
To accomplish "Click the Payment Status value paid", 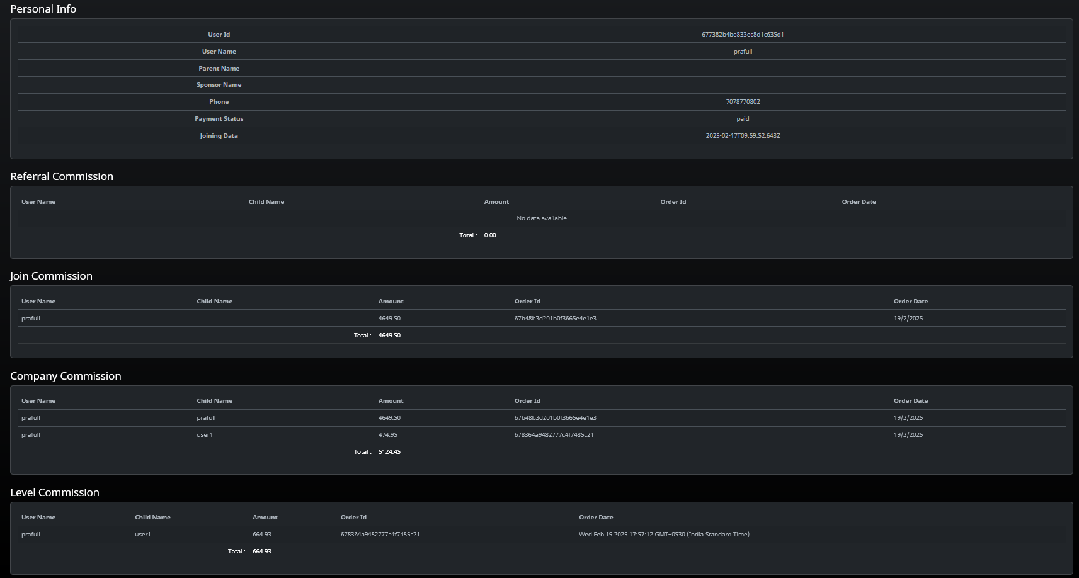I will click(743, 118).
